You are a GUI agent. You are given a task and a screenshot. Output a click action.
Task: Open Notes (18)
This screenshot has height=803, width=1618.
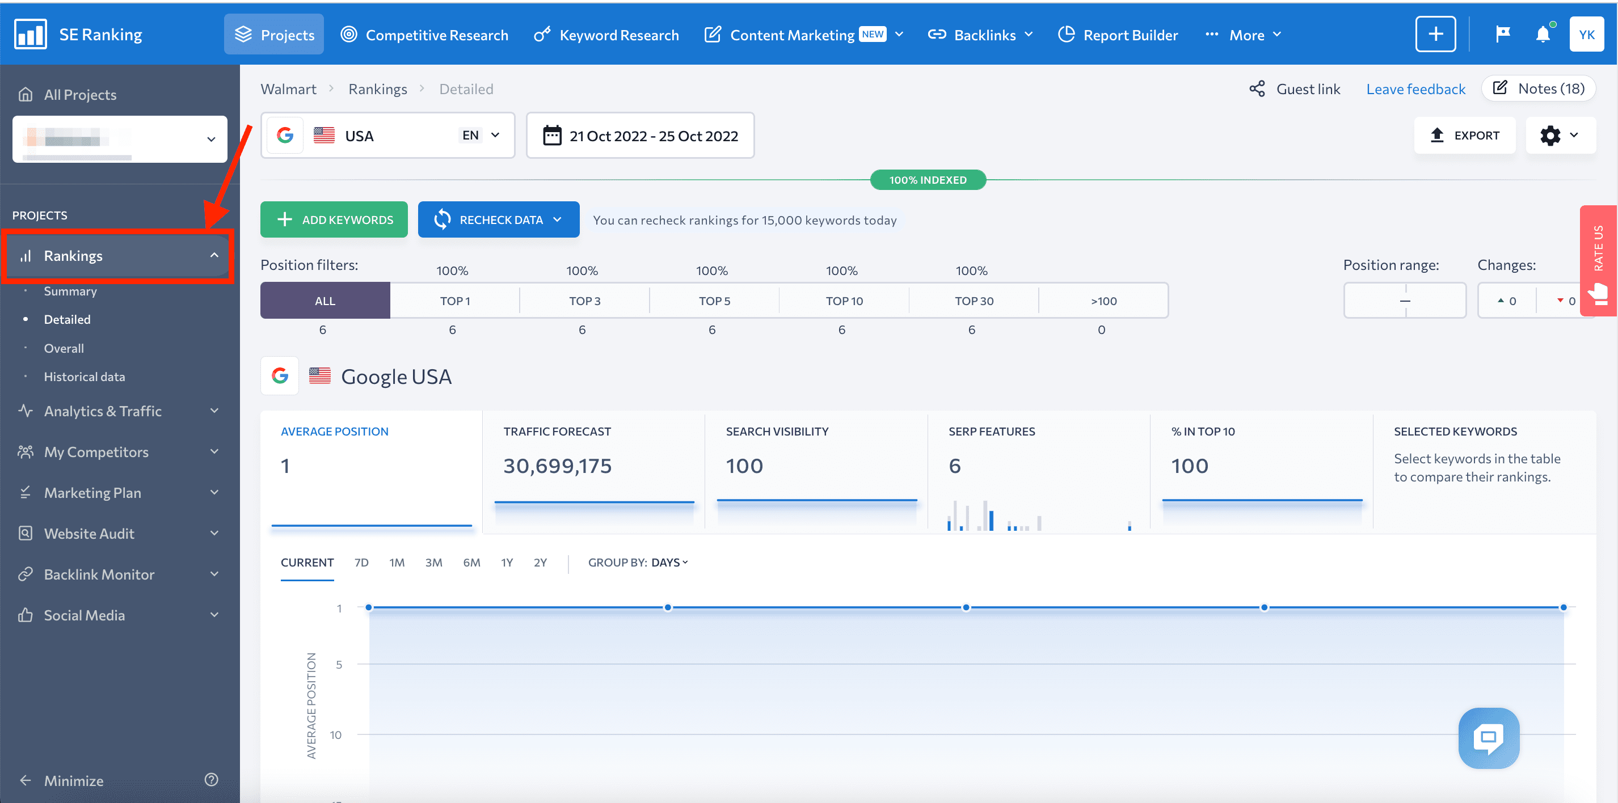point(1539,88)
